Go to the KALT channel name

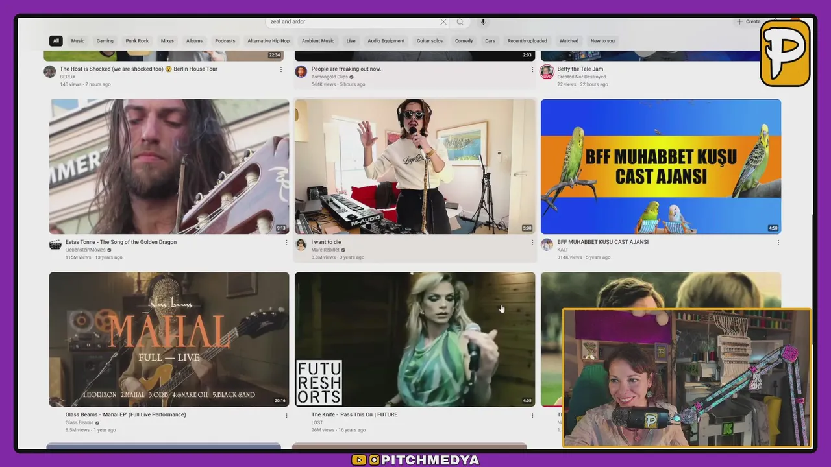click(562, 250)
